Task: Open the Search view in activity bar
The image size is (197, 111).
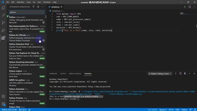Action: tap(3, 15)
